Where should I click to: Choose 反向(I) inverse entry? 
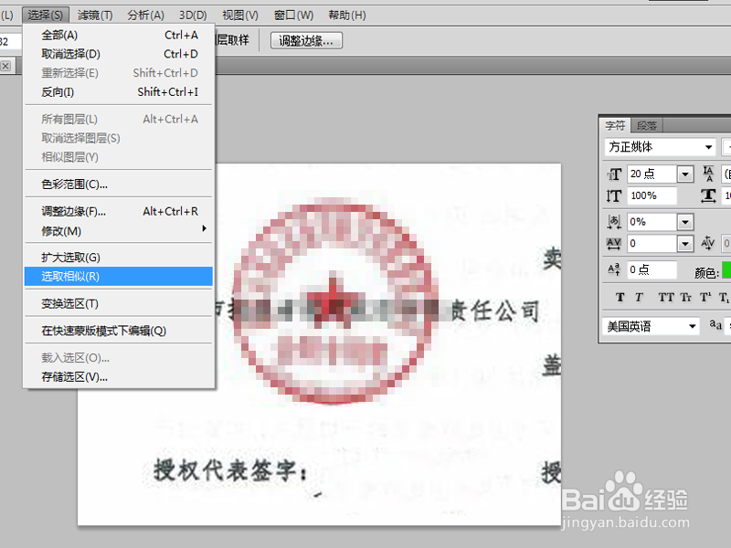point(119,92)
